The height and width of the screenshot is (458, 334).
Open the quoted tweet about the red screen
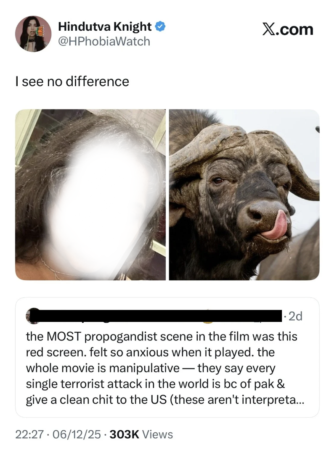167,357
